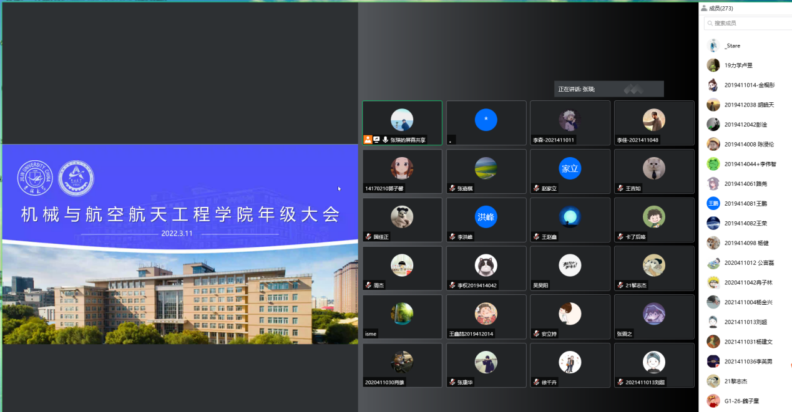Select the isme participant tile

tap(402, 317)
